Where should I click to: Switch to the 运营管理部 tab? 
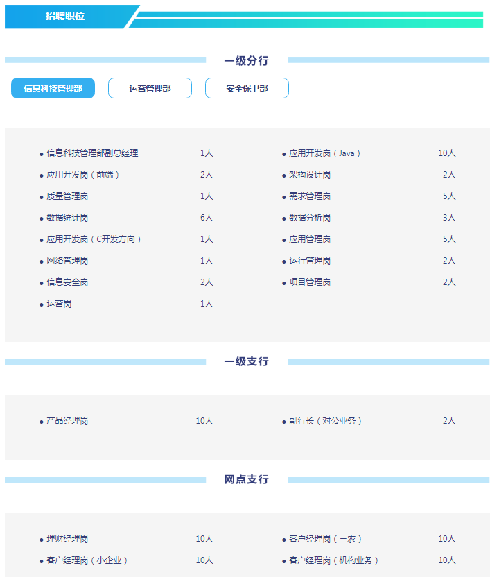pyautogui.click(x=150, y=88)
